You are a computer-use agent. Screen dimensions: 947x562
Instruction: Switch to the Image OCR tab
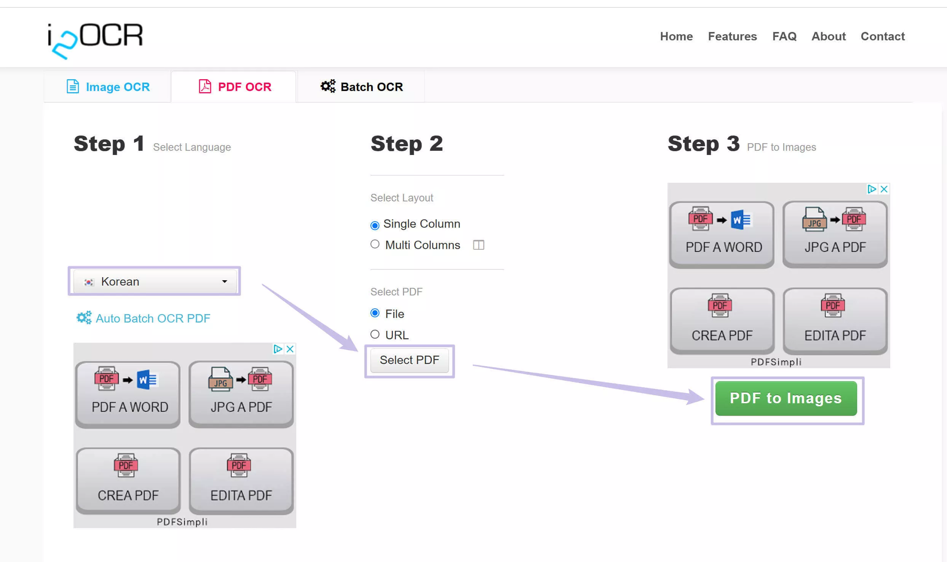(108, 87)
